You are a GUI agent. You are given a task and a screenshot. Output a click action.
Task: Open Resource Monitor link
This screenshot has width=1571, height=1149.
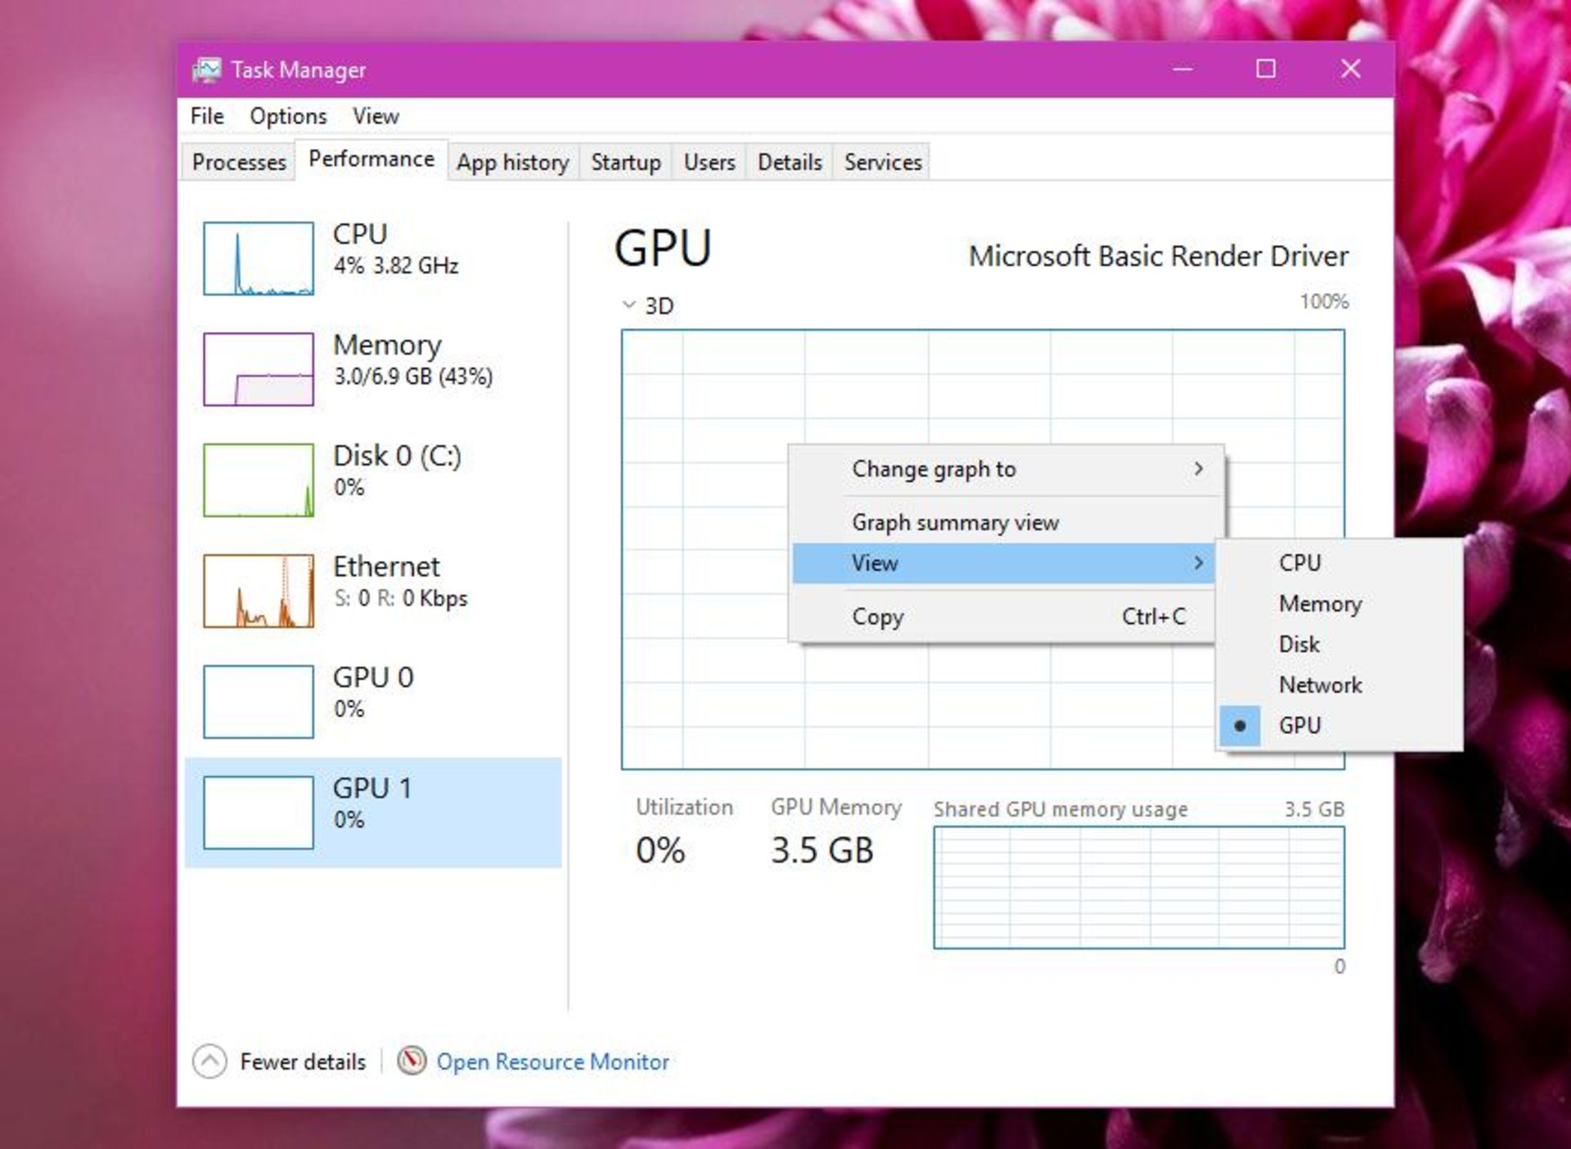[552, 1061]
